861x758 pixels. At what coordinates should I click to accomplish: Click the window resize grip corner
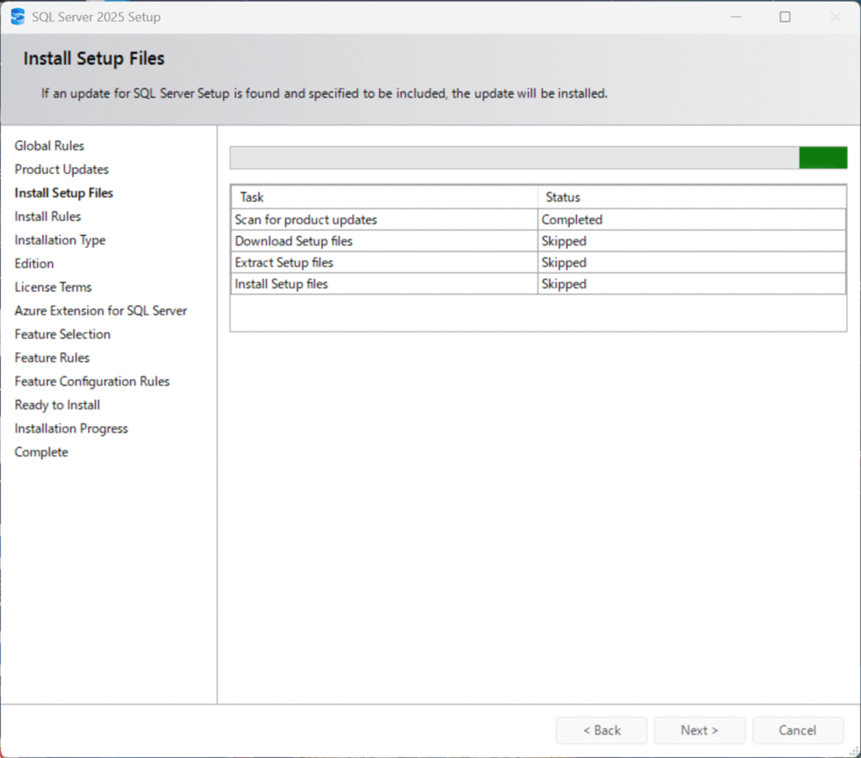click(854, 751)
